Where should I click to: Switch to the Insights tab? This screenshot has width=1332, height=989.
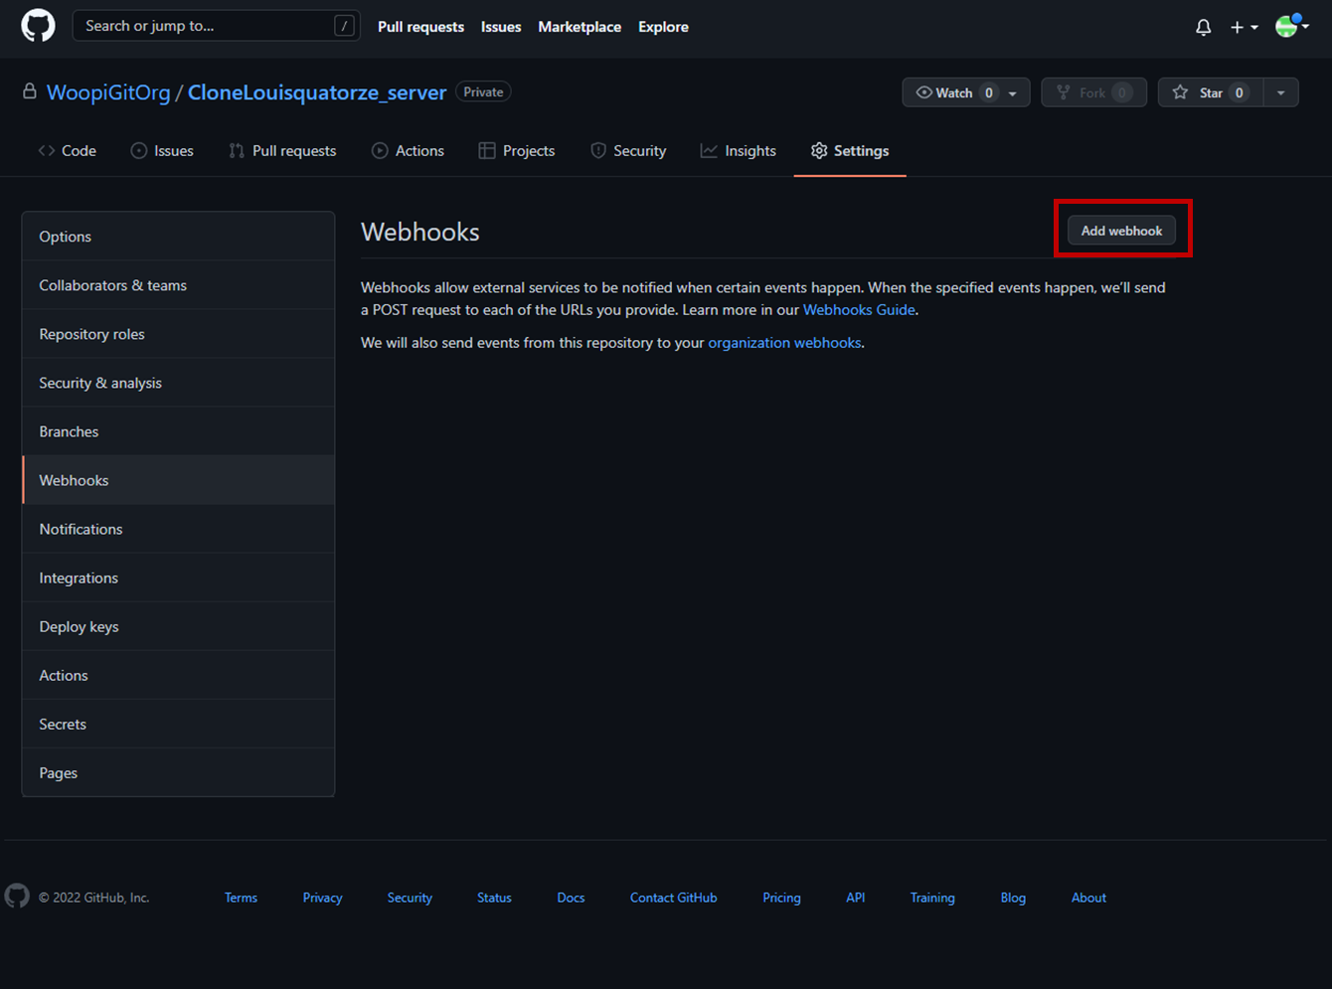coord(739,151)
